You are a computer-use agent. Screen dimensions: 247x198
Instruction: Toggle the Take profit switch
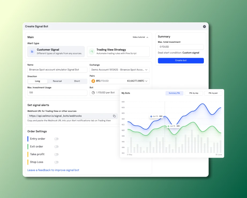click(x=56, y=155)
